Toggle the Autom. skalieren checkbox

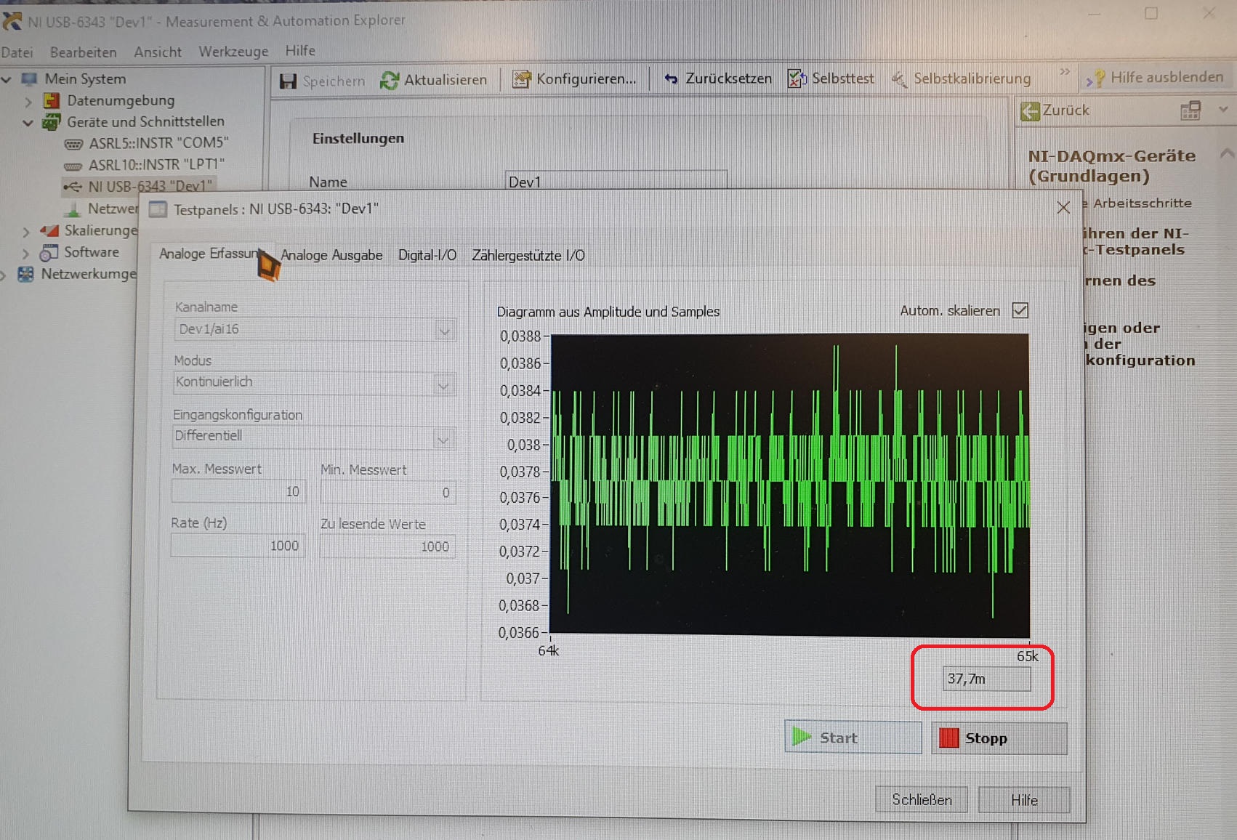click(x=1020, y=310)
